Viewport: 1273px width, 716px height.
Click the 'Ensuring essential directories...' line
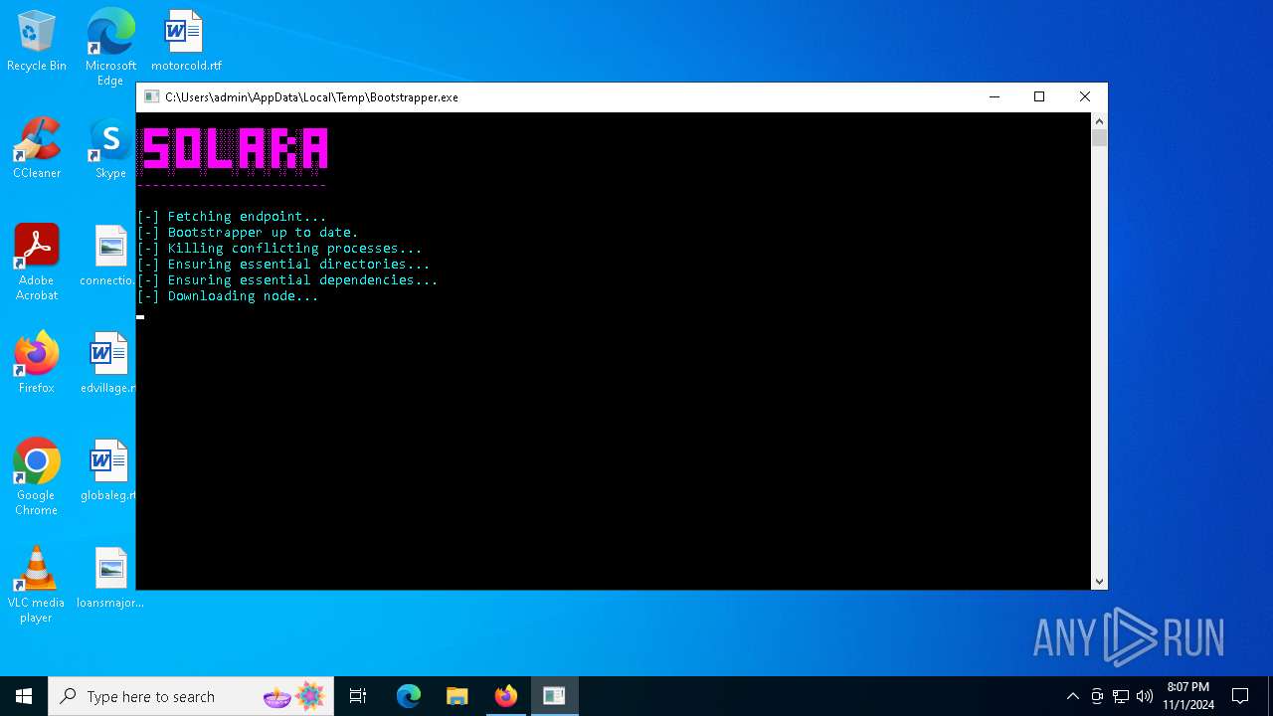(x=283, y=264)
